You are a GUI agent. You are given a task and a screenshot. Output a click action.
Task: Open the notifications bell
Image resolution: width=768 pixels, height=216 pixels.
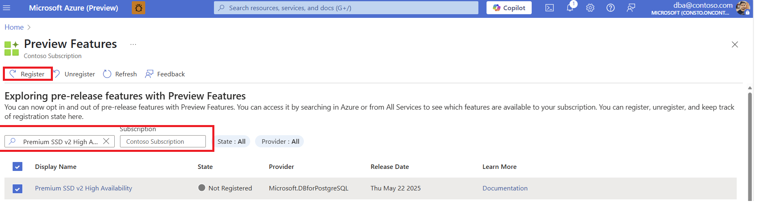[570, 7]
